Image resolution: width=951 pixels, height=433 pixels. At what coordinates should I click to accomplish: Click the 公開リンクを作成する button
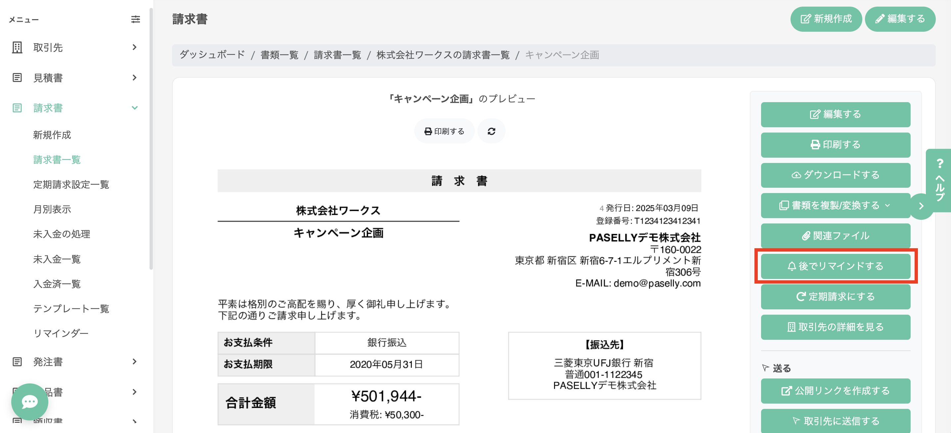[x=835, y=391]
